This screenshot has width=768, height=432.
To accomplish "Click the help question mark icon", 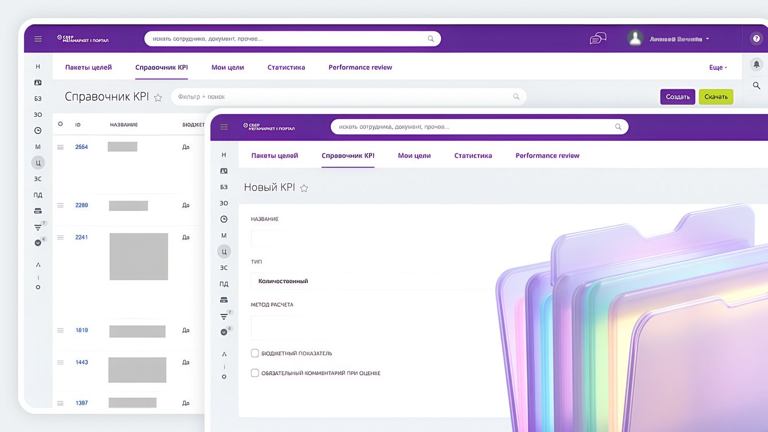I will [756, 39].
